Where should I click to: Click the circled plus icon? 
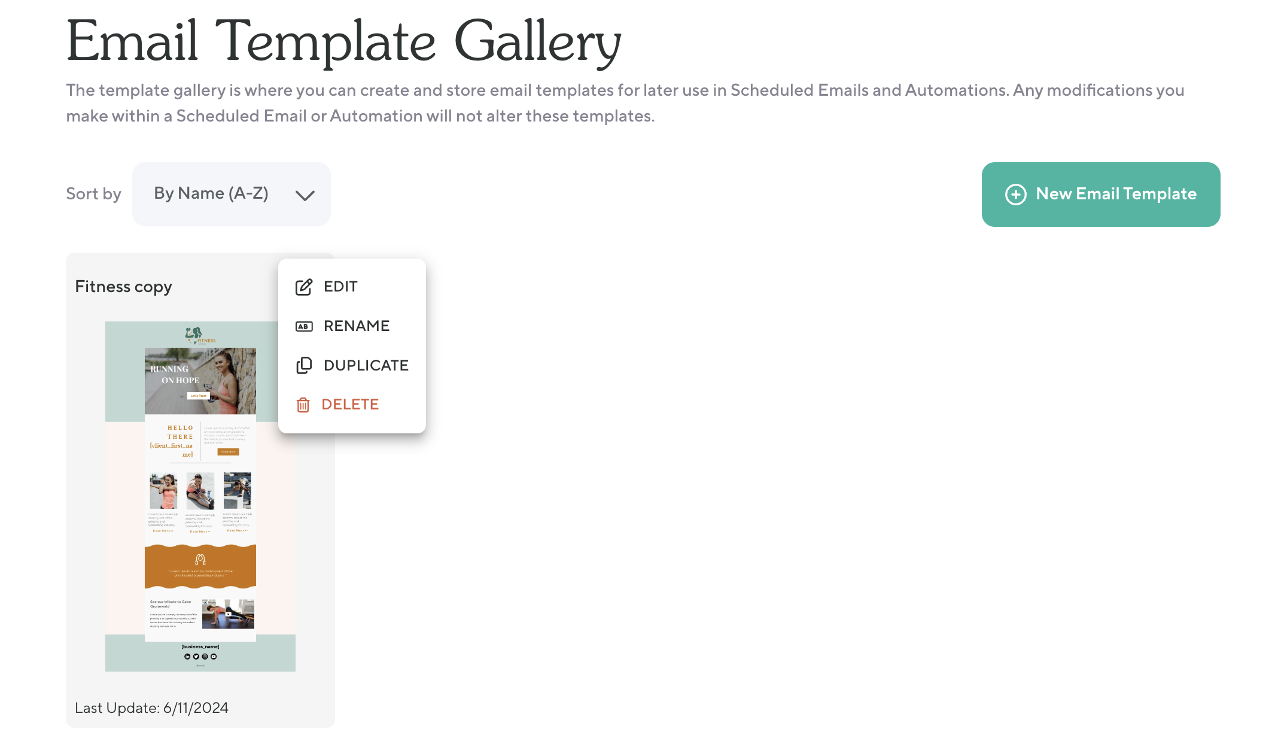pos(1015,194)
